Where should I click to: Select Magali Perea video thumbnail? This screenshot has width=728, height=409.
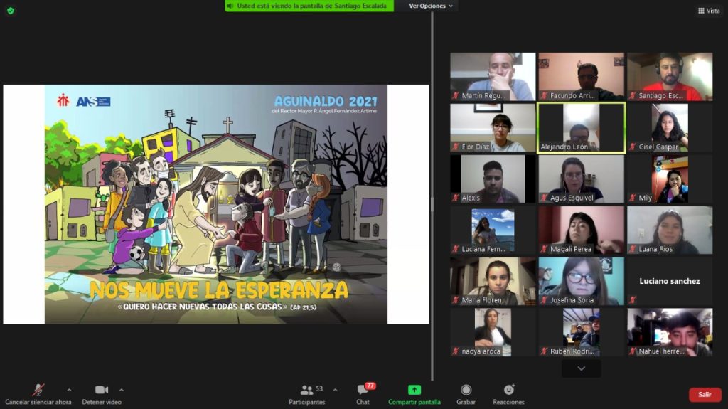coord(582,230)
